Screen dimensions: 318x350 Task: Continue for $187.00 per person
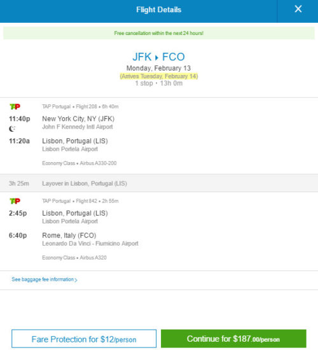233,339
